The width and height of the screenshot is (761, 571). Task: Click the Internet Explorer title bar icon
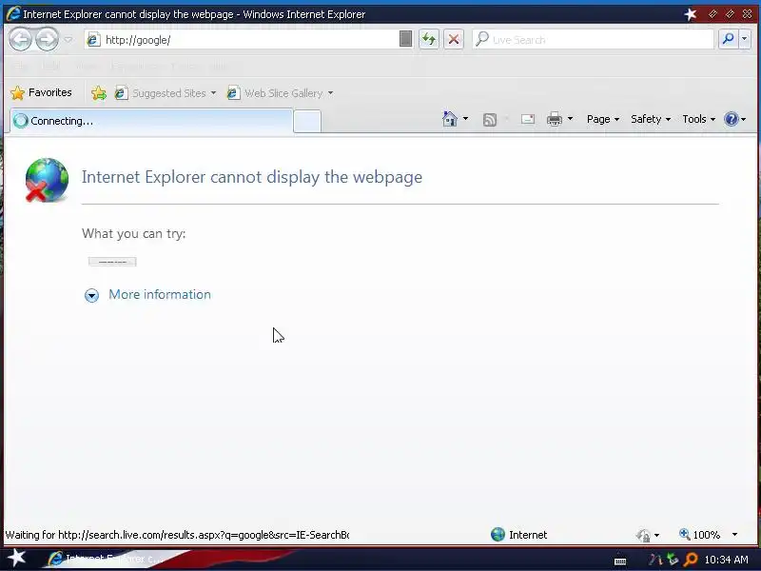13,13
